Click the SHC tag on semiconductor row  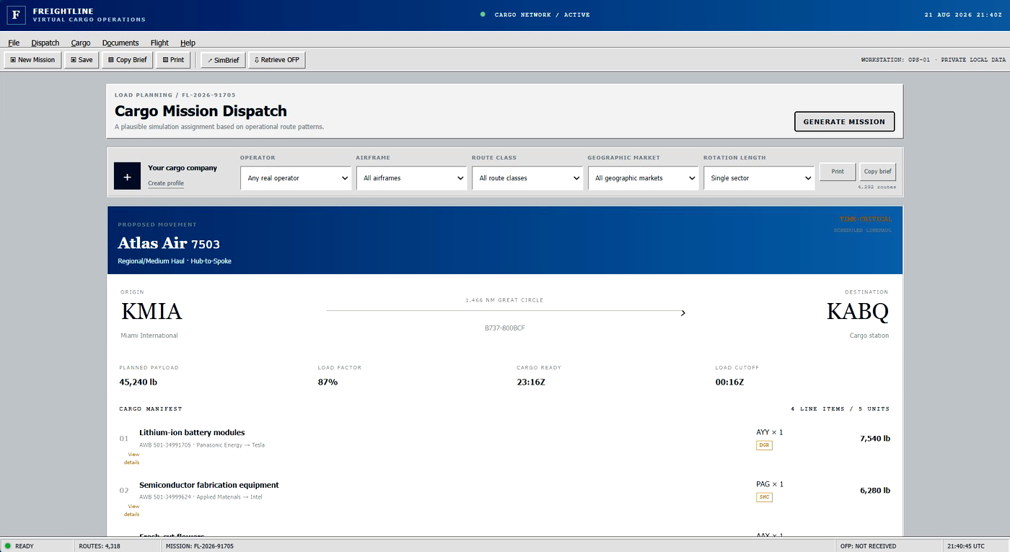(x=764, y=497)
